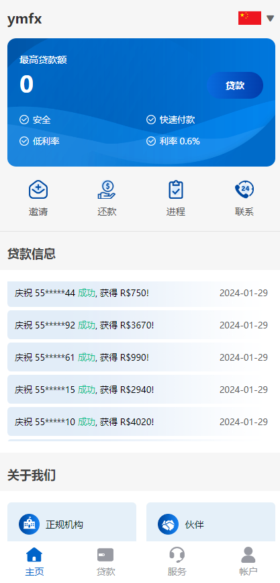
Task: Expand the language dropdown arrow
Action: pos(271,18)
